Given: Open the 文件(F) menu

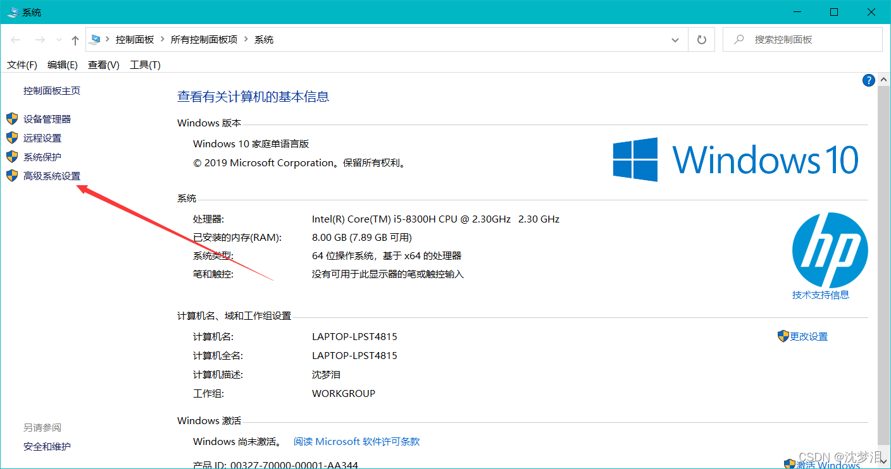Looking at the screenshot, I should (22, 64).
